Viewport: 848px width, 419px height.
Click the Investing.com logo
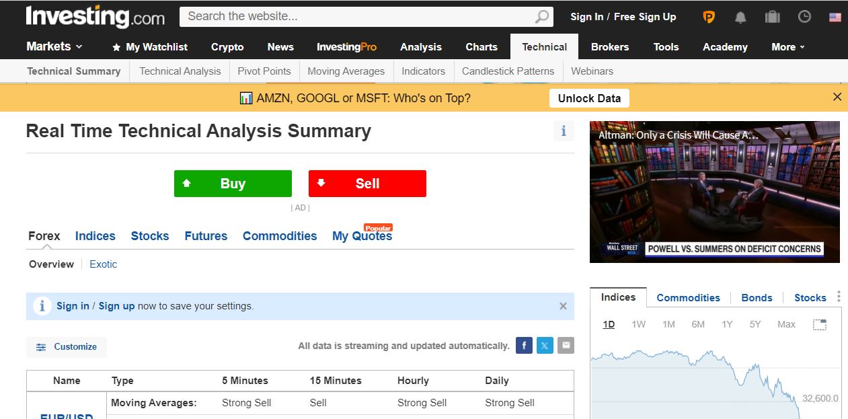pos(95,17)
